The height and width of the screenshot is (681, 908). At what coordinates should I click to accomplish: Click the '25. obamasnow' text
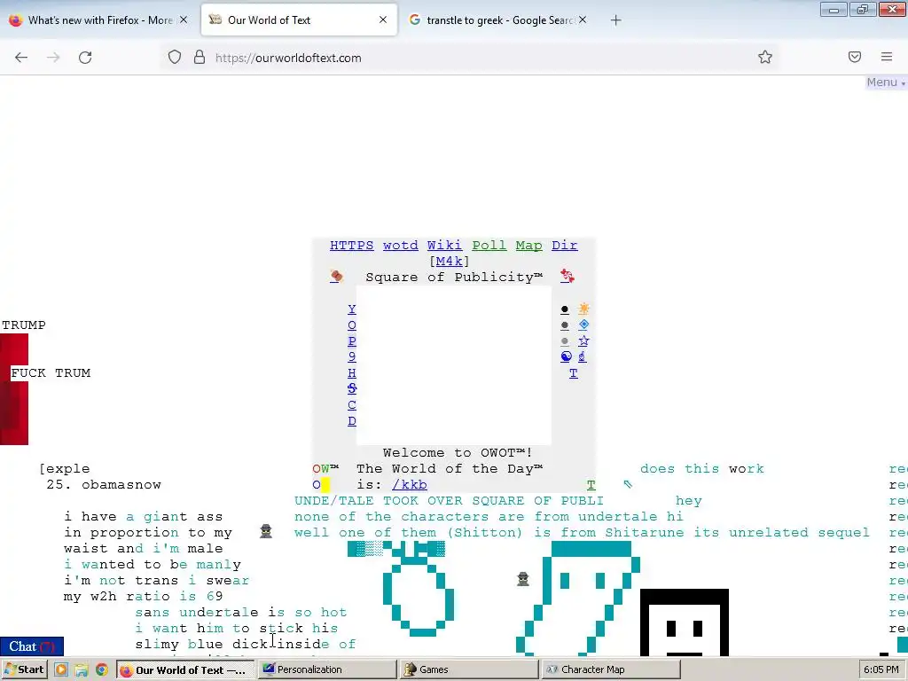(x=104, y=485)
